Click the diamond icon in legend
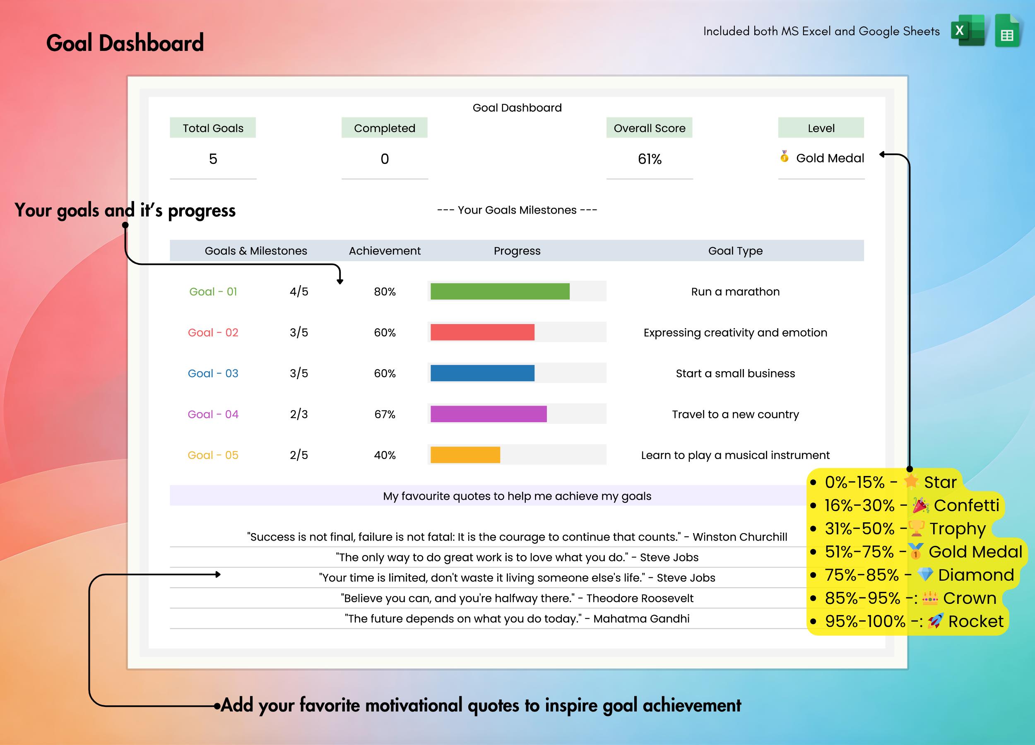 925,574
